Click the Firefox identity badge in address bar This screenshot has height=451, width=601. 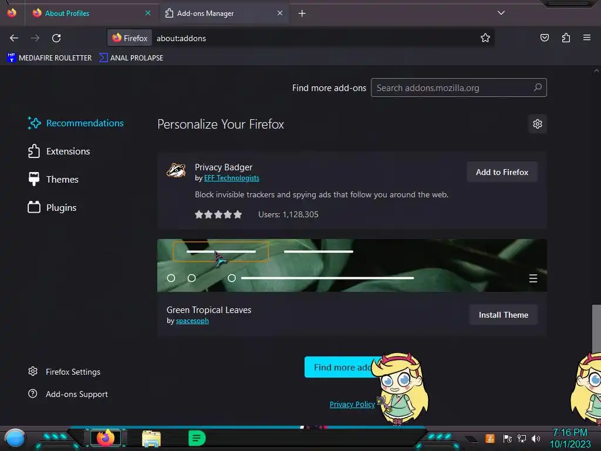[130, 38]
